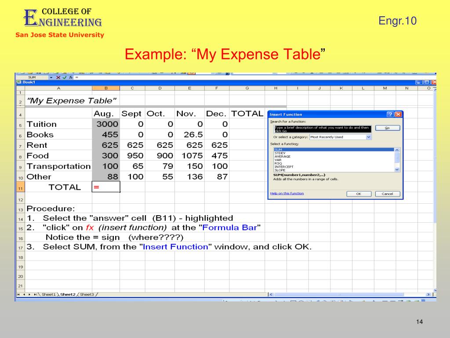Select AVERAGE in the function list
The image size is (450, 338).
pyautogui.click(x=282, y=157)
